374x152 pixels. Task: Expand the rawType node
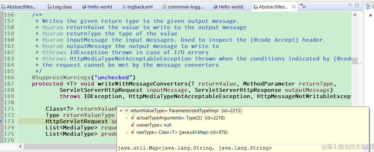(127, 132)
